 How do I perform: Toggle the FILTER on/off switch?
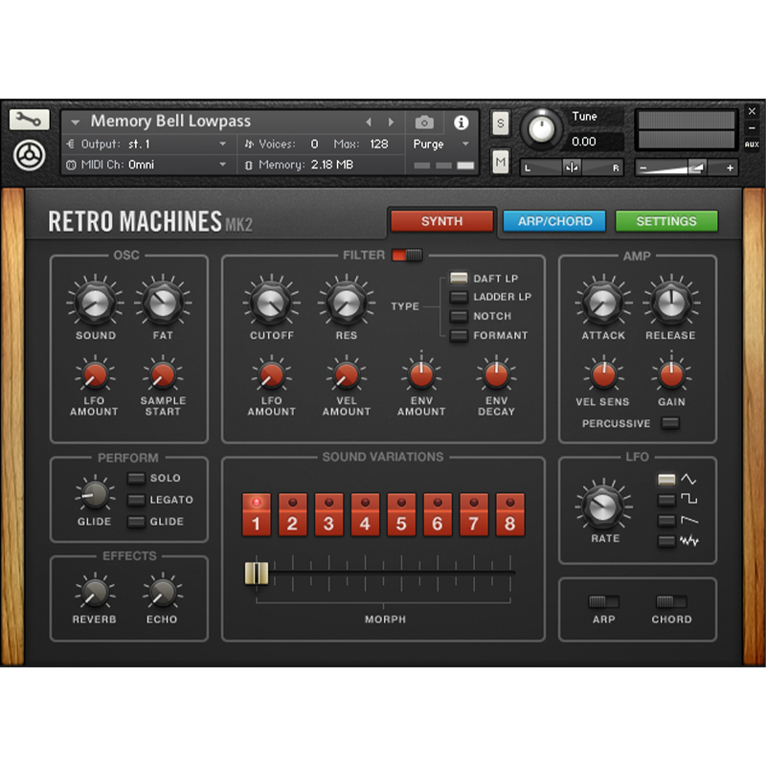click(x=407, y=255)
